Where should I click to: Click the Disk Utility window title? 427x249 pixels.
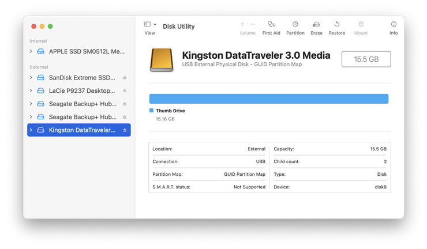[x=179, y=27]
